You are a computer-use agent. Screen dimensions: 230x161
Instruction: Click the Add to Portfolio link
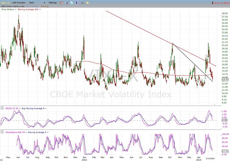point(32,6)
